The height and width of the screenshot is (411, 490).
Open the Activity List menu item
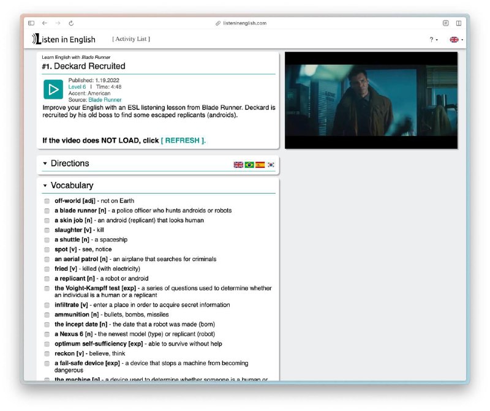131,39
